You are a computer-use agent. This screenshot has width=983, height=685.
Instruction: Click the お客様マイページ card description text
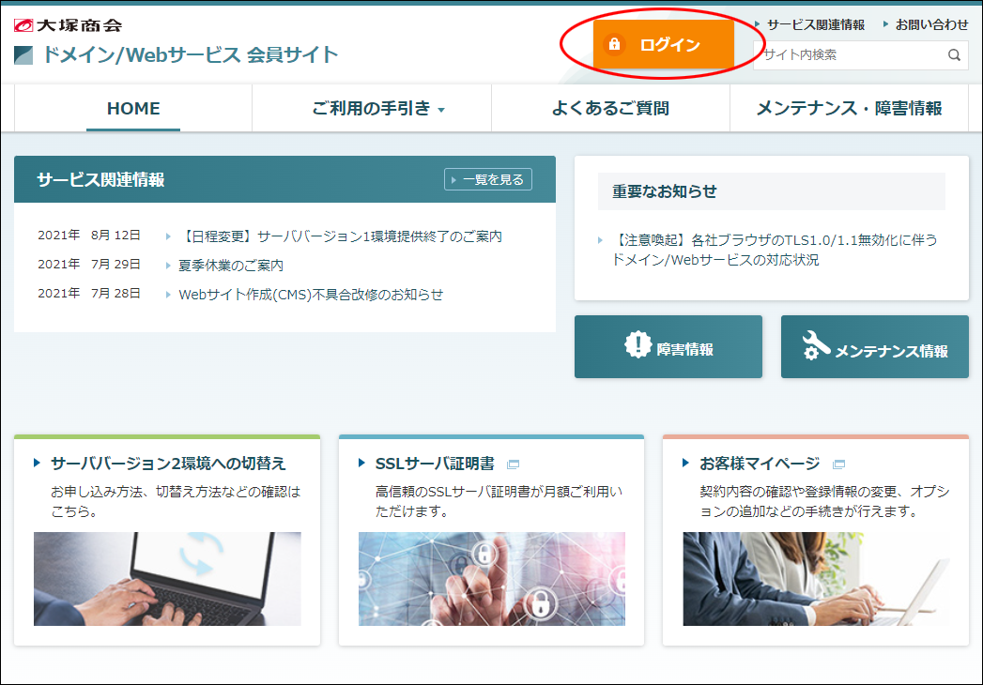[824, 501]
